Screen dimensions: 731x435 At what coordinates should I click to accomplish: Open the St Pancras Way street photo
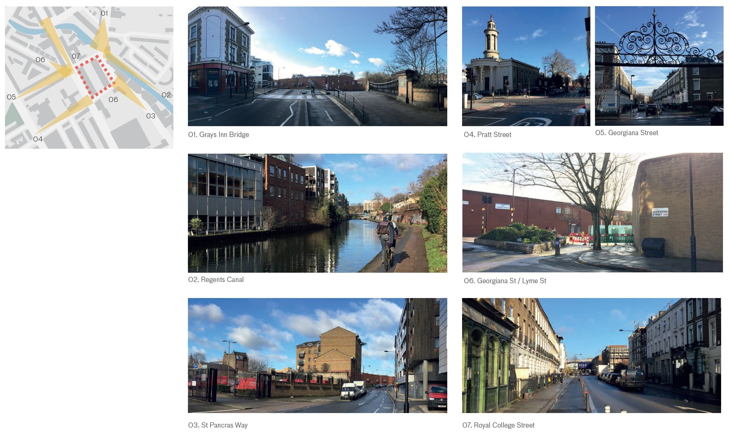coord(317,355)
